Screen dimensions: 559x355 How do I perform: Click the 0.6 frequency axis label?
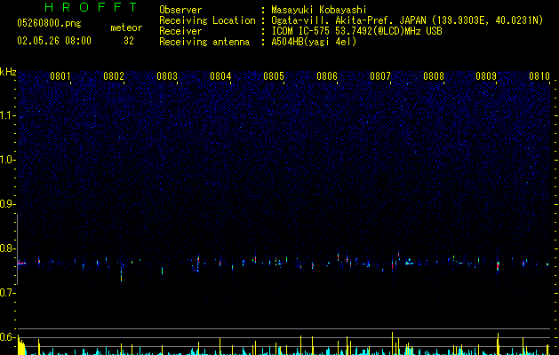(x=7, y=337)
